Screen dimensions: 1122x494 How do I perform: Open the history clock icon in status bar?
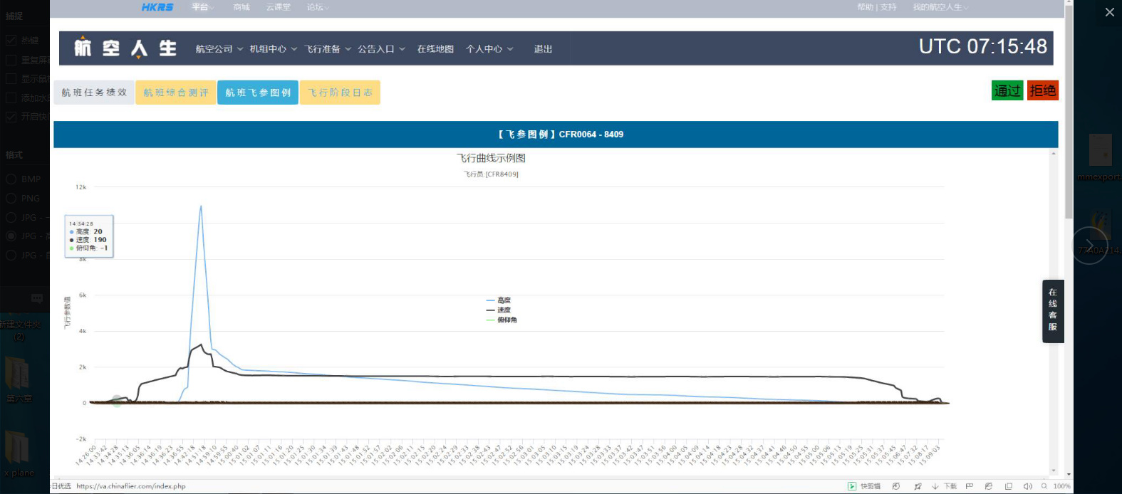pos(895,486)
